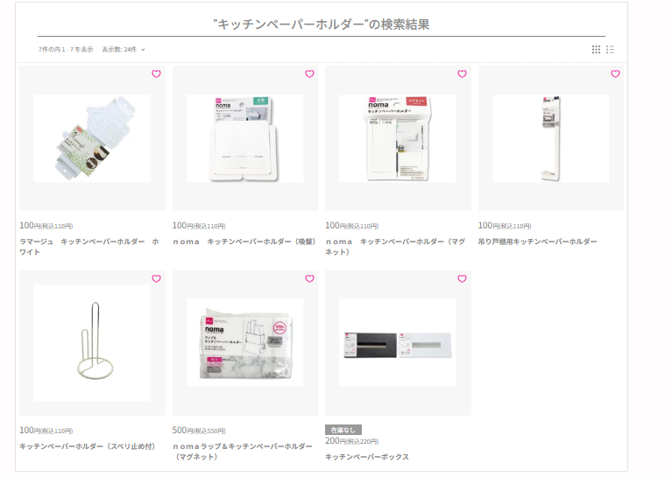Favorite the 吊り戸棚用 paper holder
This screenshot has width=672, height=477.
(615, 74)
